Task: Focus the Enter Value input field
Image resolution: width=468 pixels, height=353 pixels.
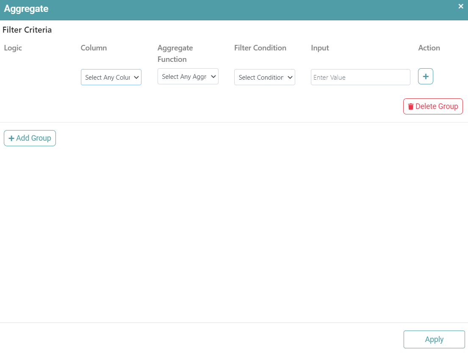Action: [x=360, y=78]
